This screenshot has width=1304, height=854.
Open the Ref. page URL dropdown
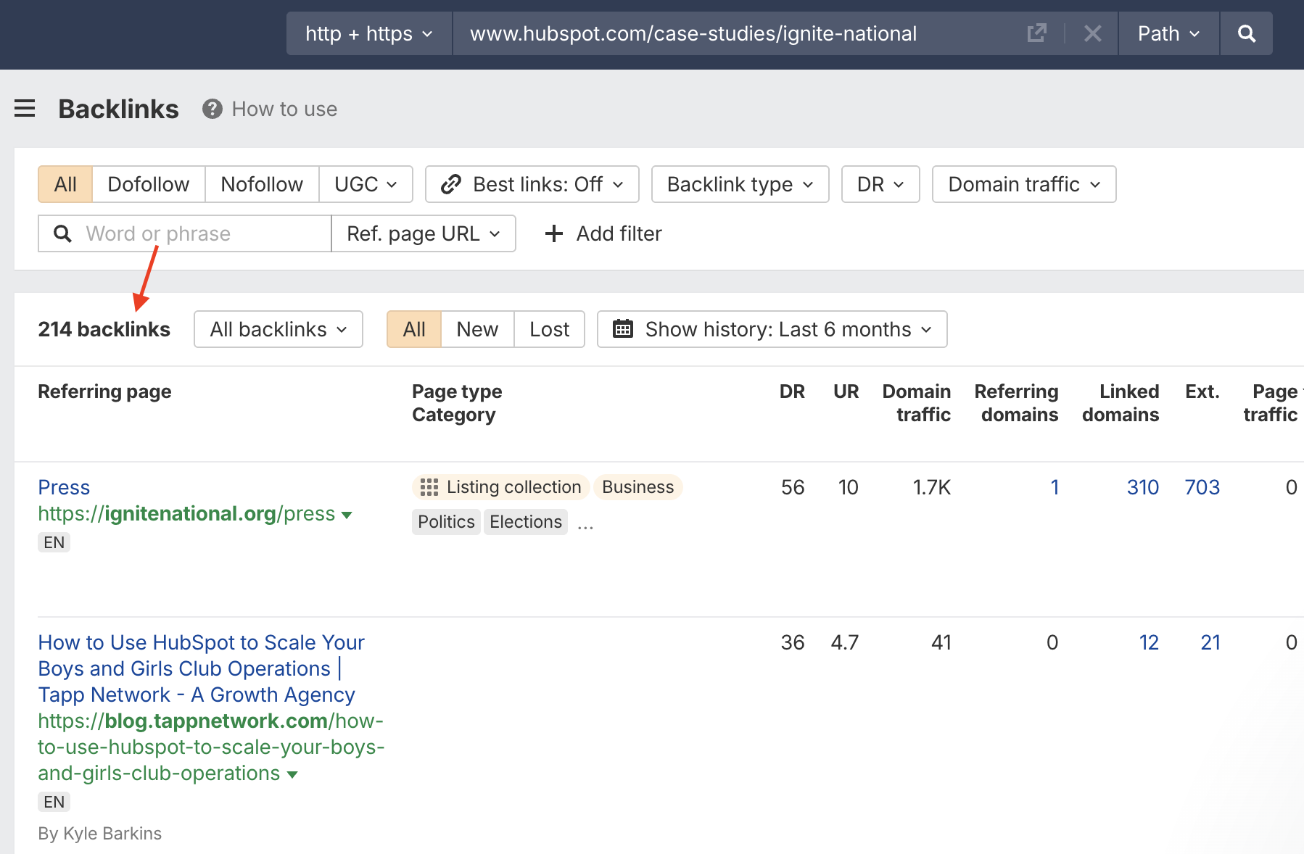tap(424, 233)
